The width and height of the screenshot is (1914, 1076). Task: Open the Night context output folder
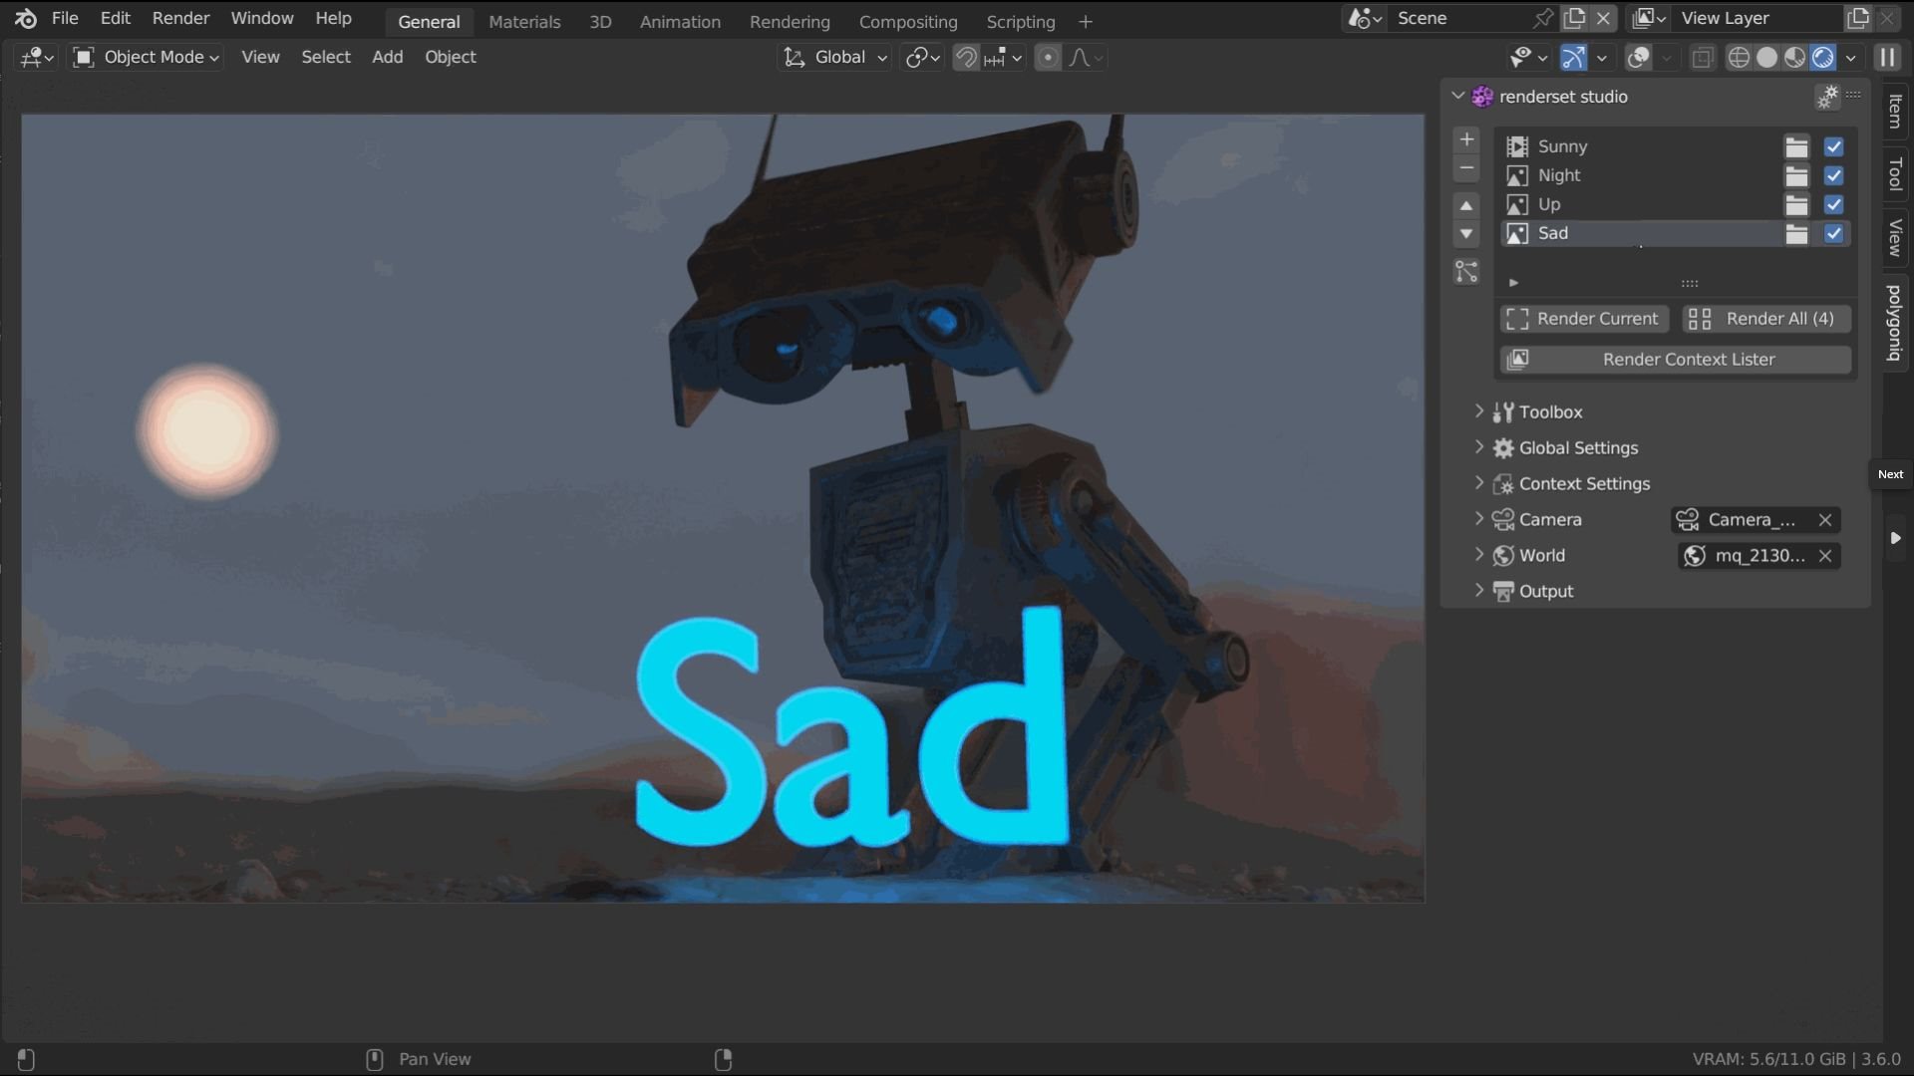(1796, 175)
